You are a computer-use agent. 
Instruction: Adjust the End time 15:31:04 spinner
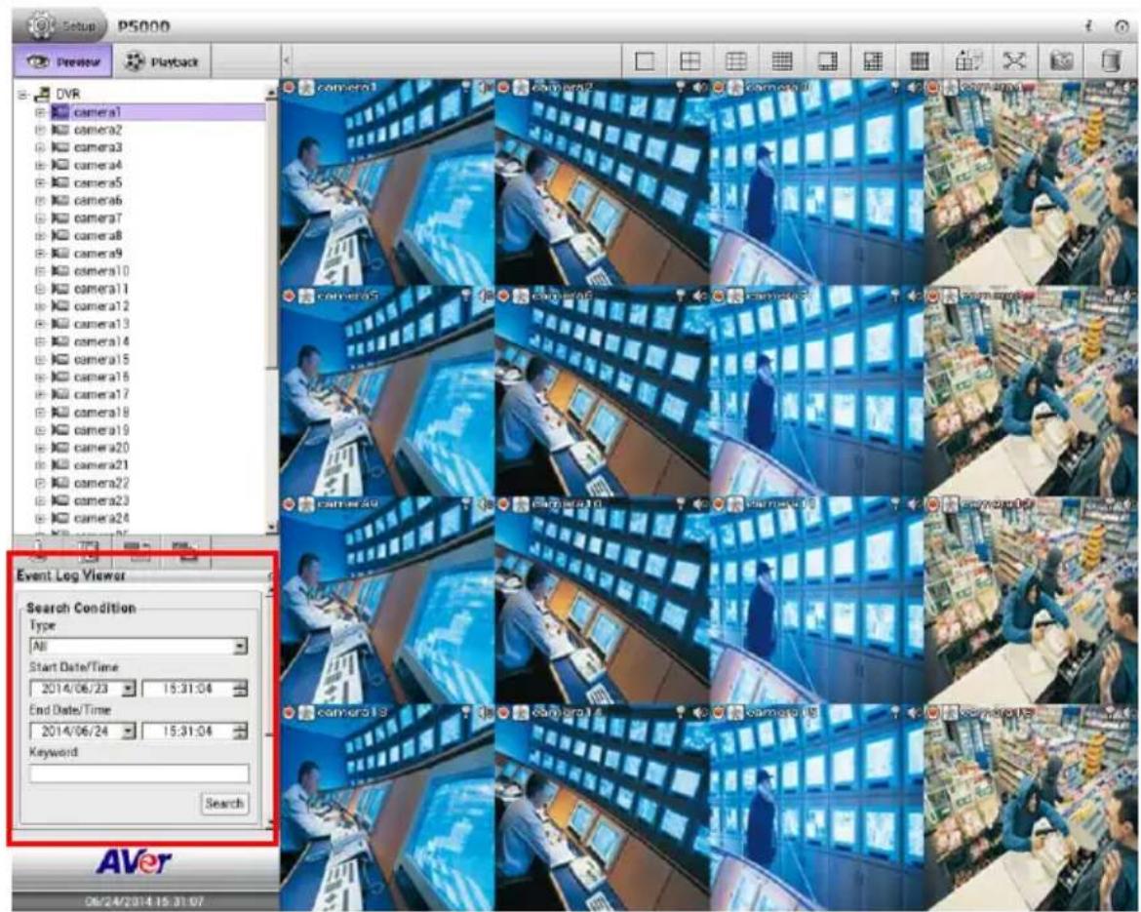click(240, 731)
